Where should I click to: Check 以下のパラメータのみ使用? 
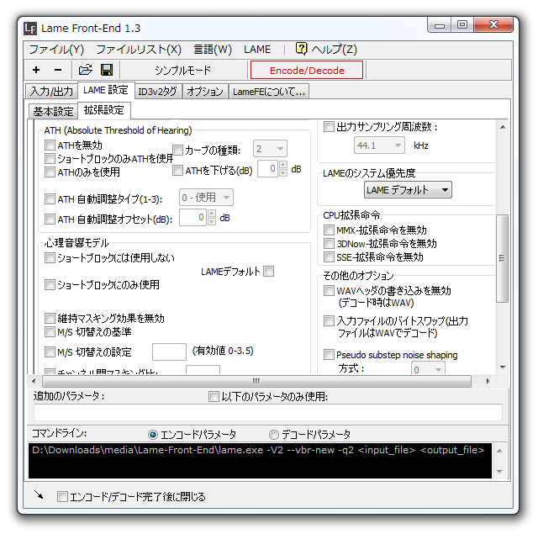pyautogui.click(x=214, y=396)
